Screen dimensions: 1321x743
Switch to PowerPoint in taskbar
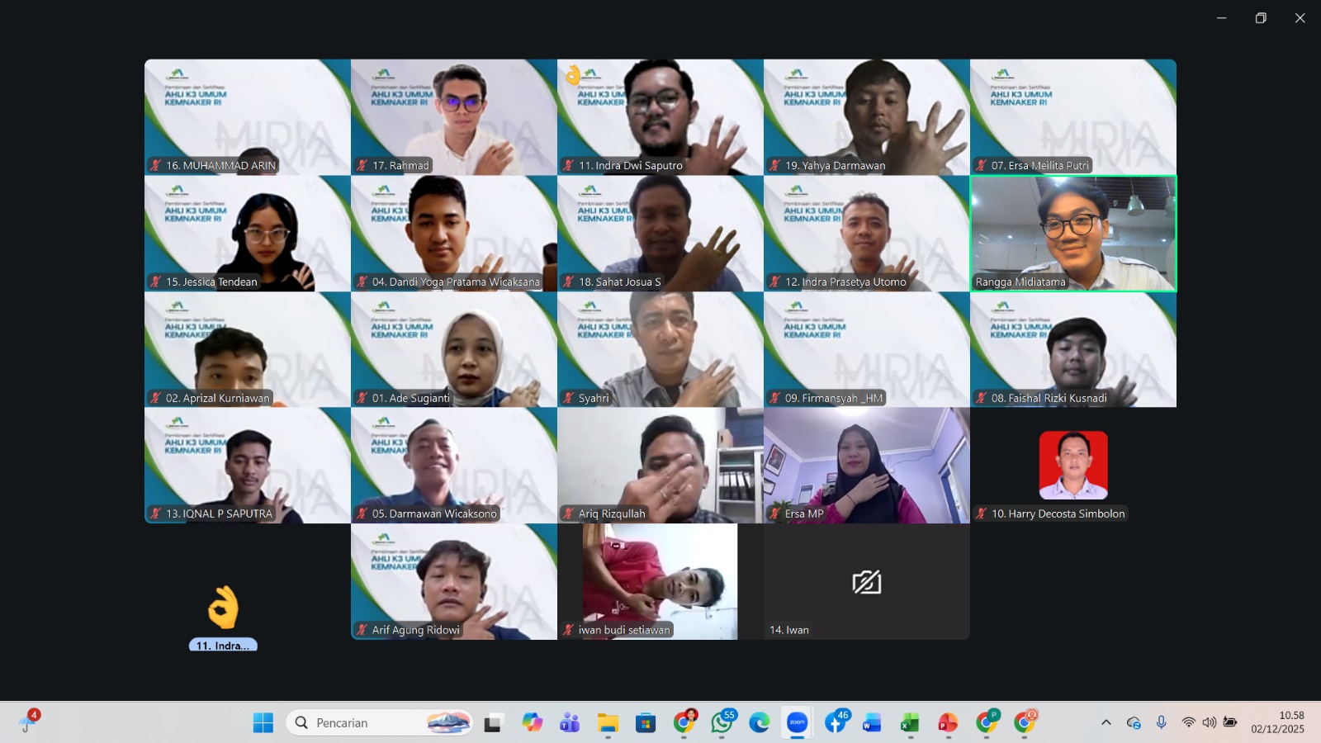point(947,722)
